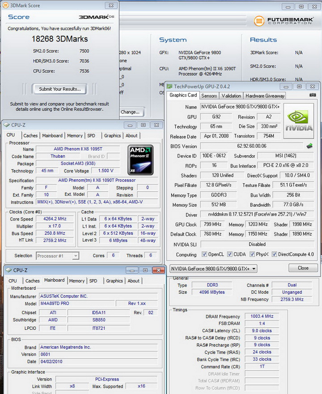Toggle the DirectCompute 4.0 checkbox
The width and height of the screenshot is (322, 394).
(x=274, y=254)
